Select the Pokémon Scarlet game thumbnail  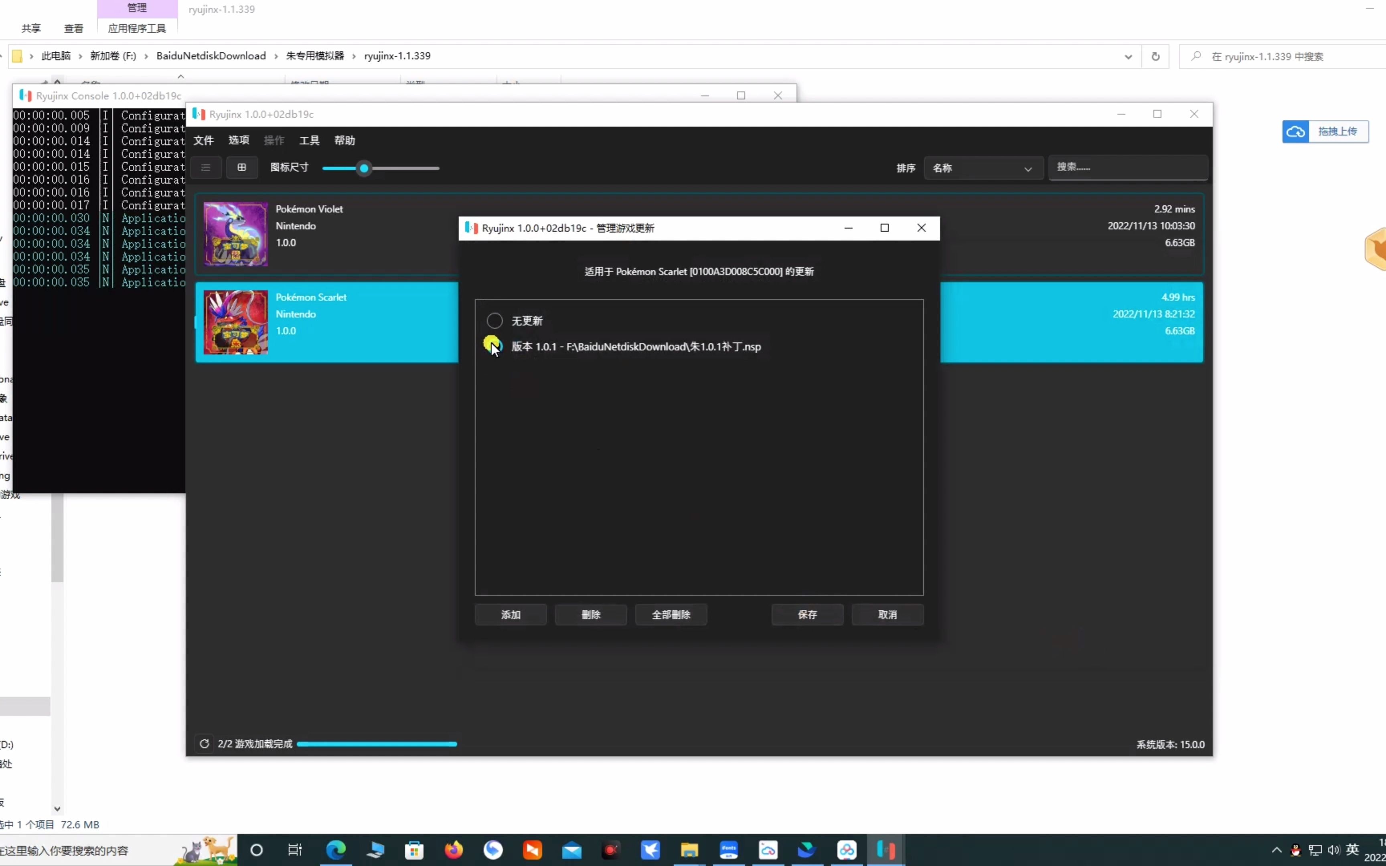(235, 322)
